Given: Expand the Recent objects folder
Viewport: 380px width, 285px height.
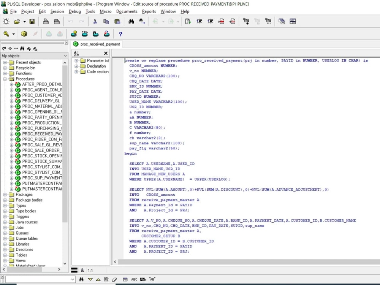Looking at the screenshot, I should [x=5, y=63].
